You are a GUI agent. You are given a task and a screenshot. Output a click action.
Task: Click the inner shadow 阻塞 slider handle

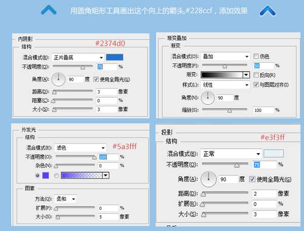53,101
